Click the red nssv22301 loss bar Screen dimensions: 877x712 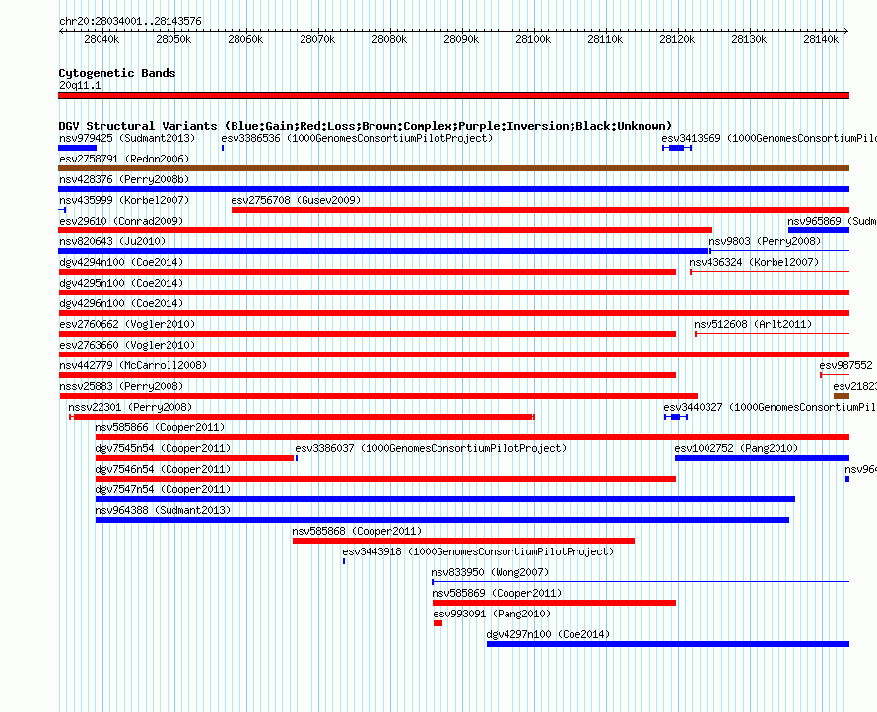point(303,417)
